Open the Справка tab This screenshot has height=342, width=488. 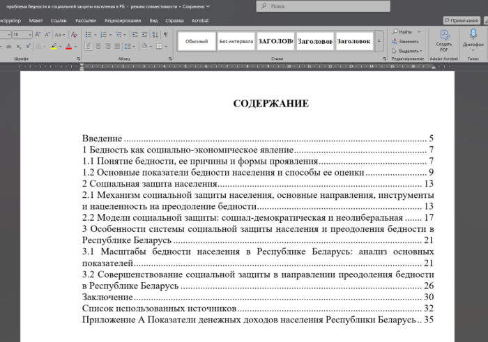point(174,20)
